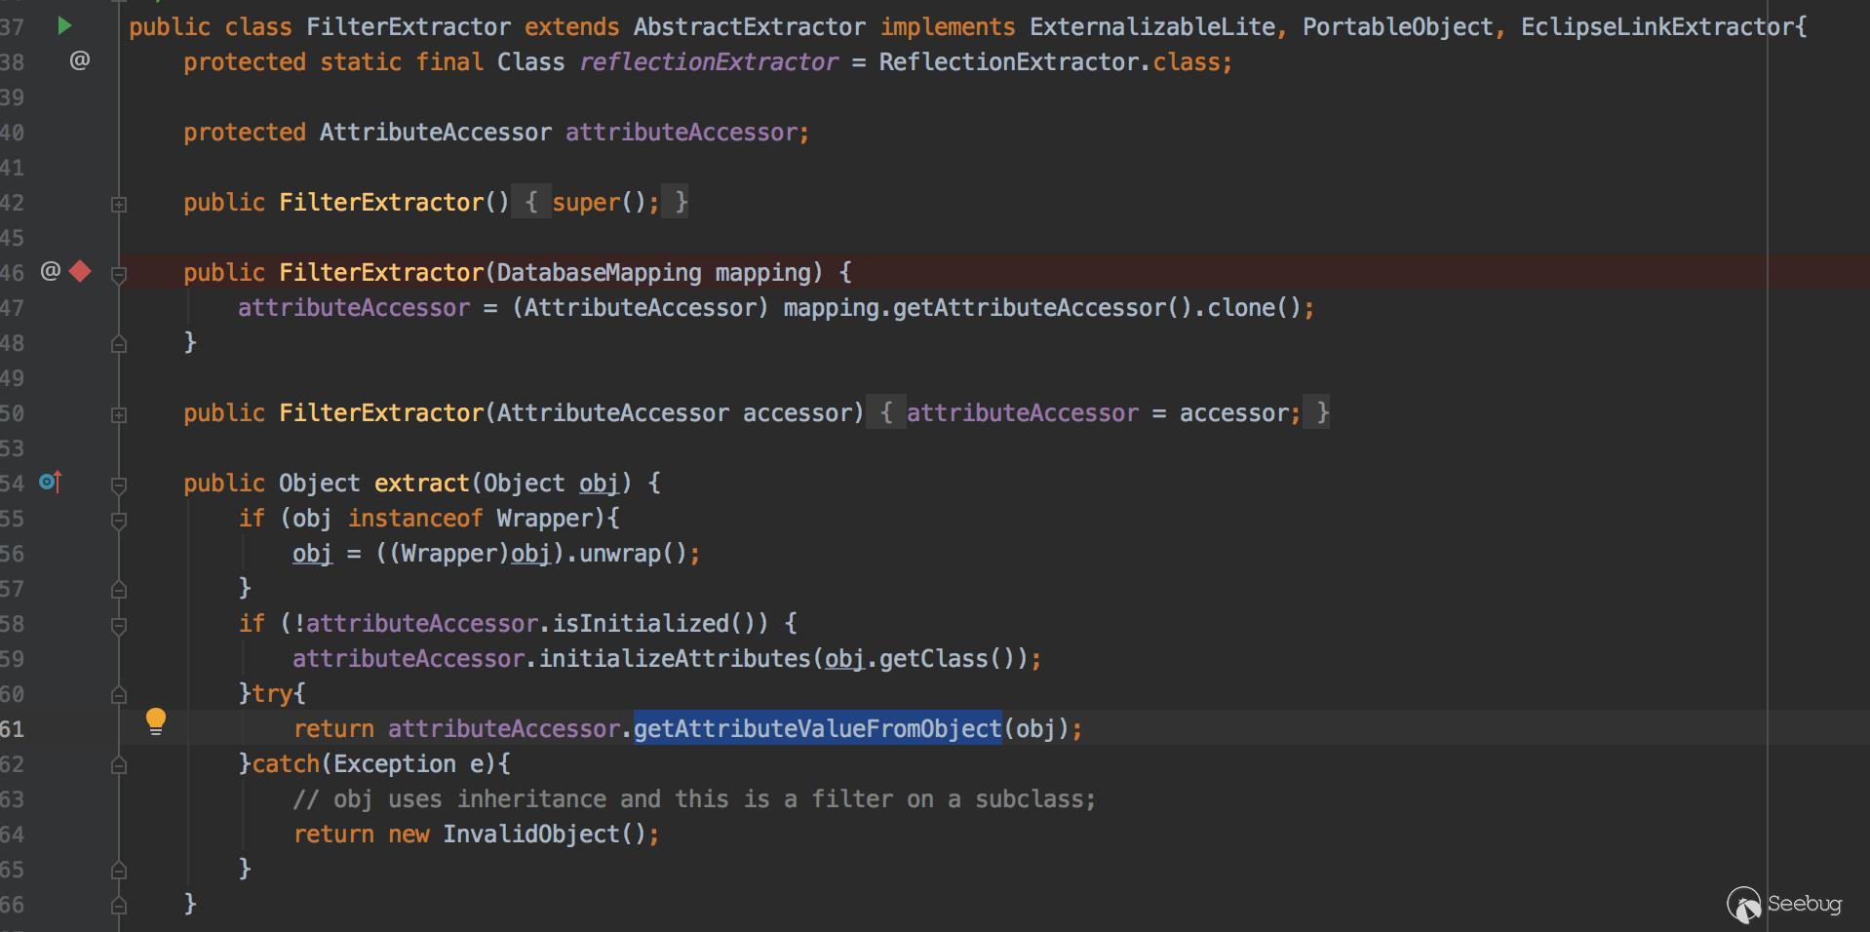Click the AbstractExtractor superclass name

749,26
